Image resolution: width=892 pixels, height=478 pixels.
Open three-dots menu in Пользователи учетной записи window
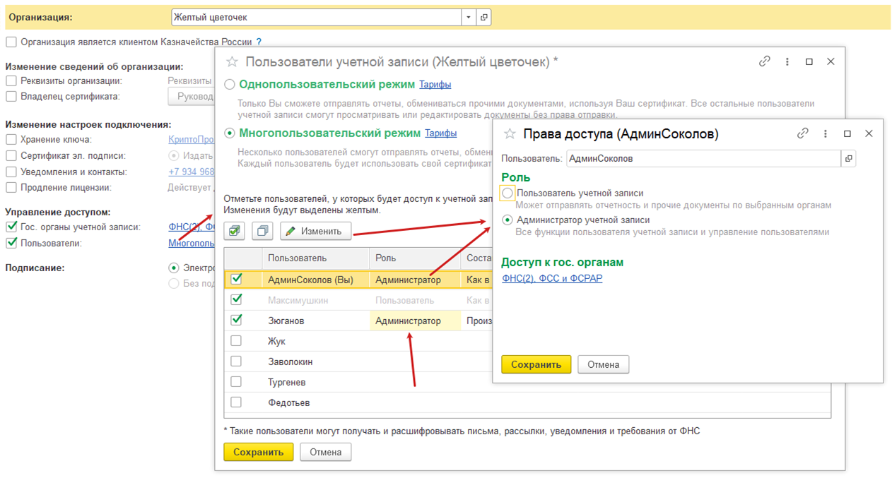pos(787,61)
